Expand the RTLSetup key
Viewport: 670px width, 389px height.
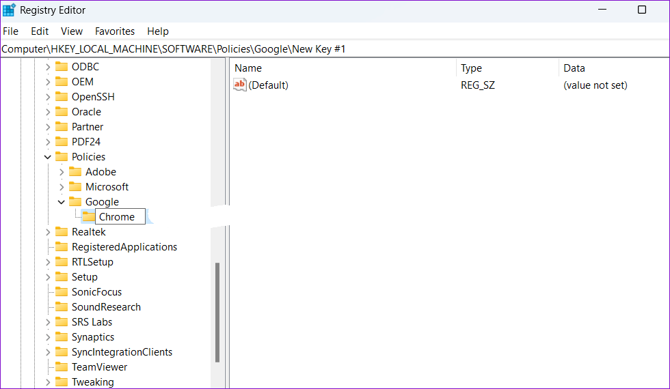pos(48,262)
